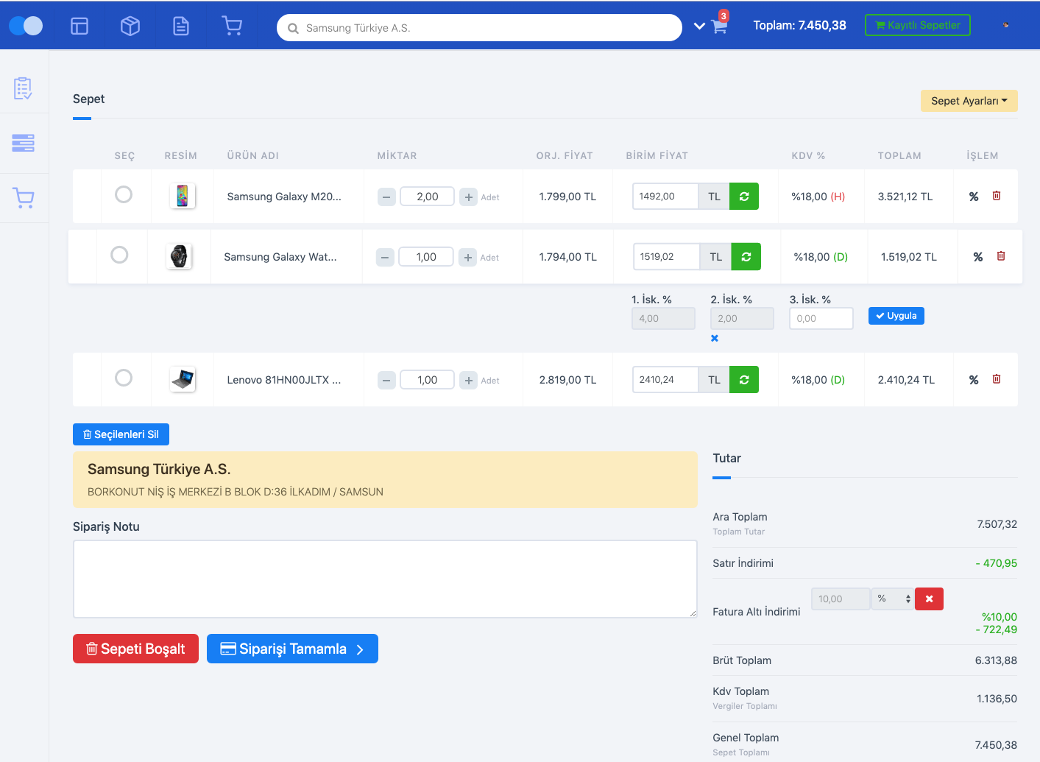This screenshot has width=1040, height=762.
Task: Click unit price field showing 2410,24
Action: coord(665,380)
